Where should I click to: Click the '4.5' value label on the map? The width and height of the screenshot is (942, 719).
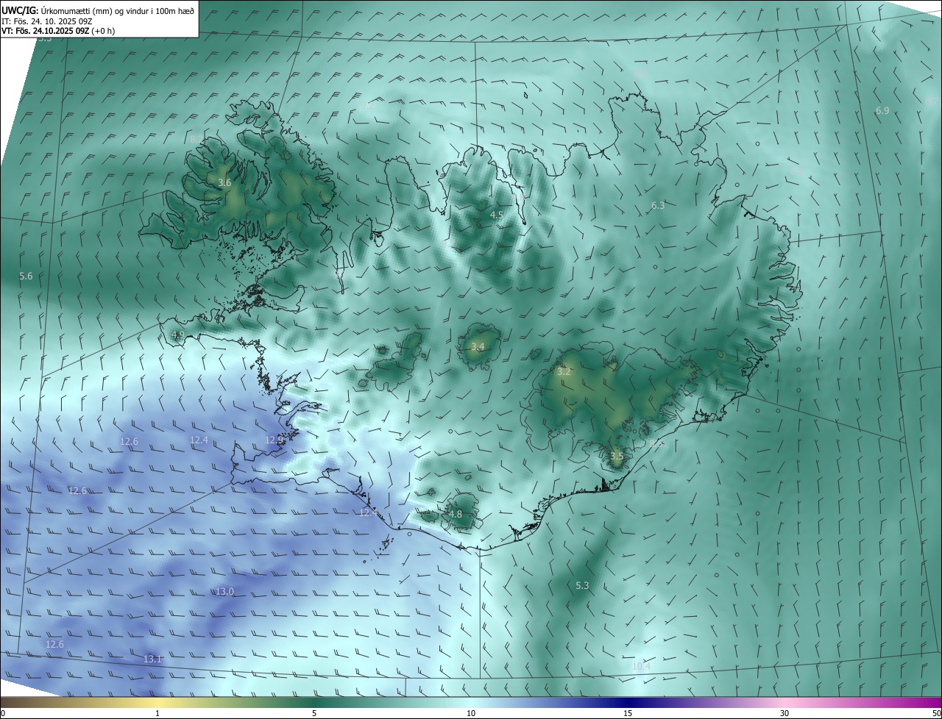497,215
